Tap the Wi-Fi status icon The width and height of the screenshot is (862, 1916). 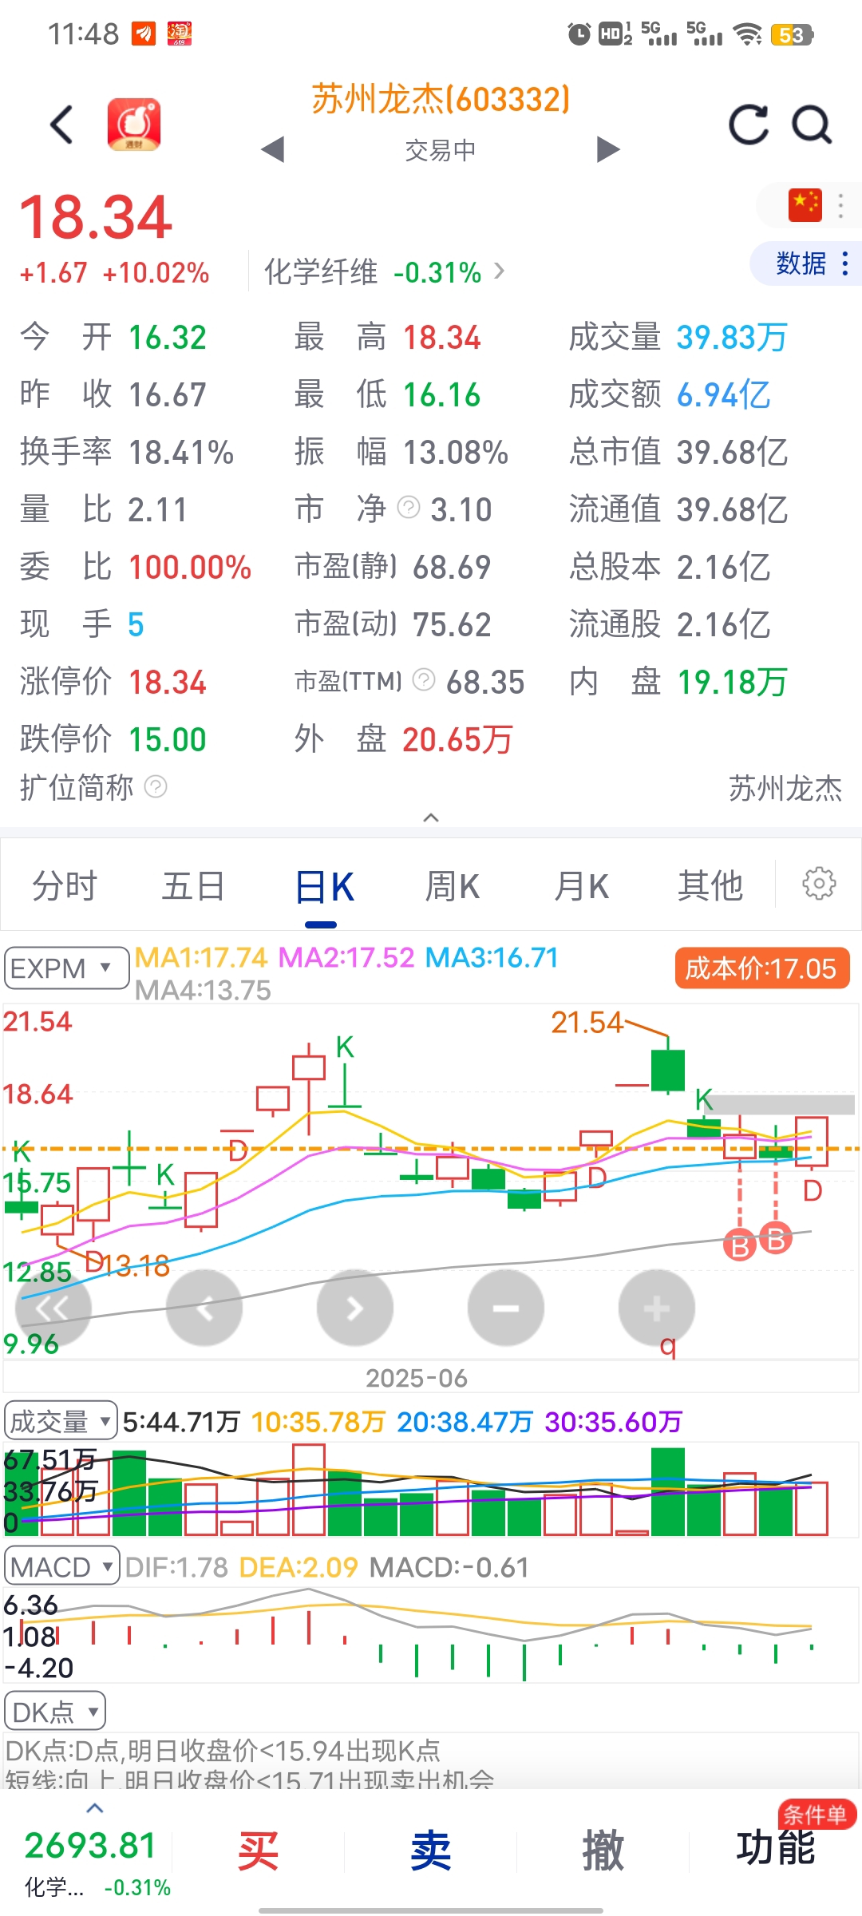pyautogui.click(x=748, y=34)
